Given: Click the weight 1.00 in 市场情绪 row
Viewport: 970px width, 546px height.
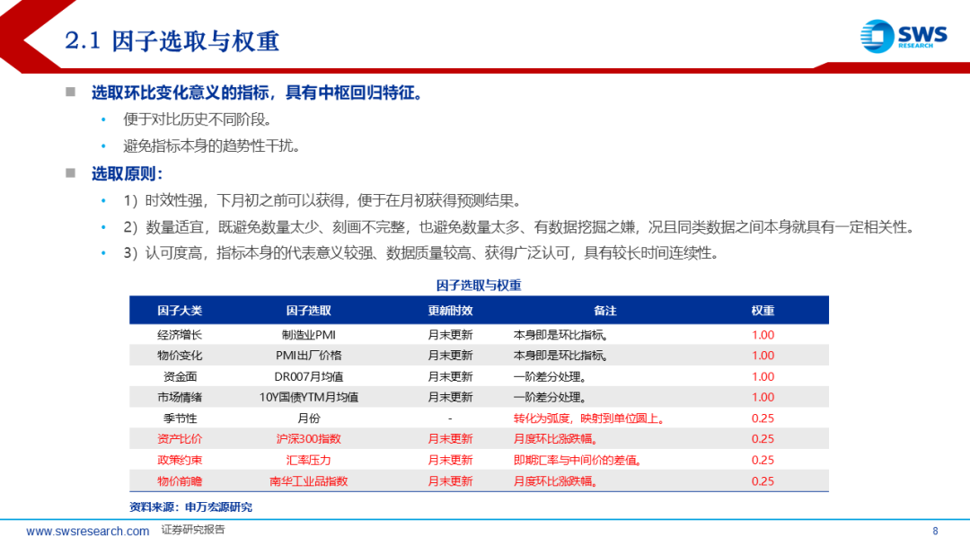Looking at the screenshot, I should [x=763, y=397].
